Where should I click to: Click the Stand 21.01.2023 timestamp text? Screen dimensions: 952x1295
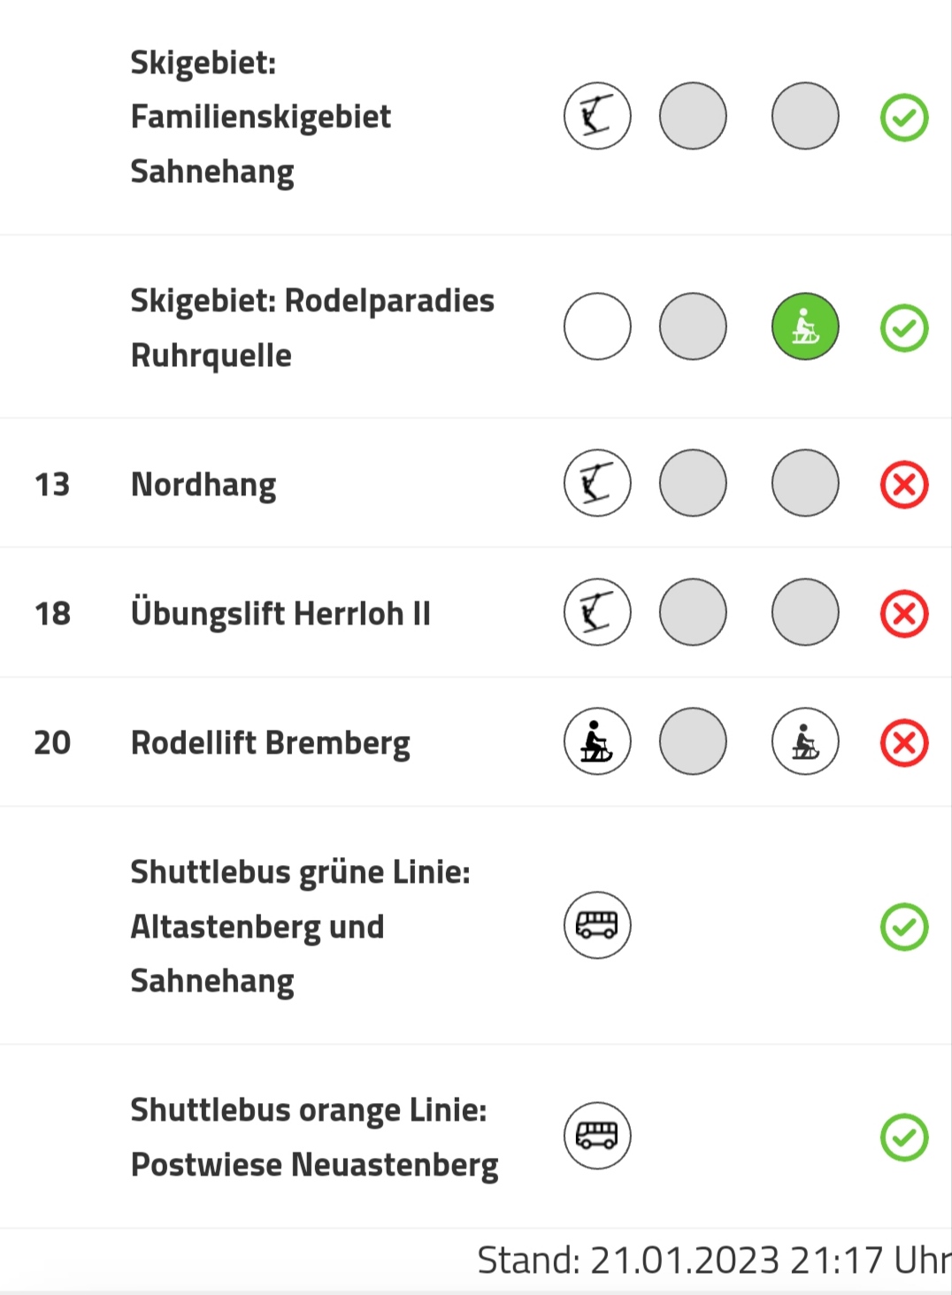pyautogui.click(x=713, y=1260)
